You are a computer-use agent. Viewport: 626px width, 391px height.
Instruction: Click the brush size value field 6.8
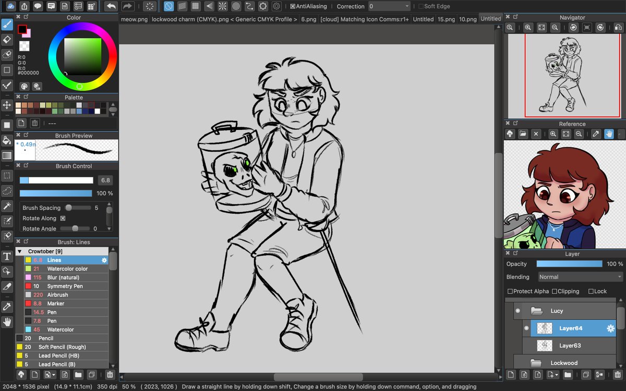coord(105,180)
